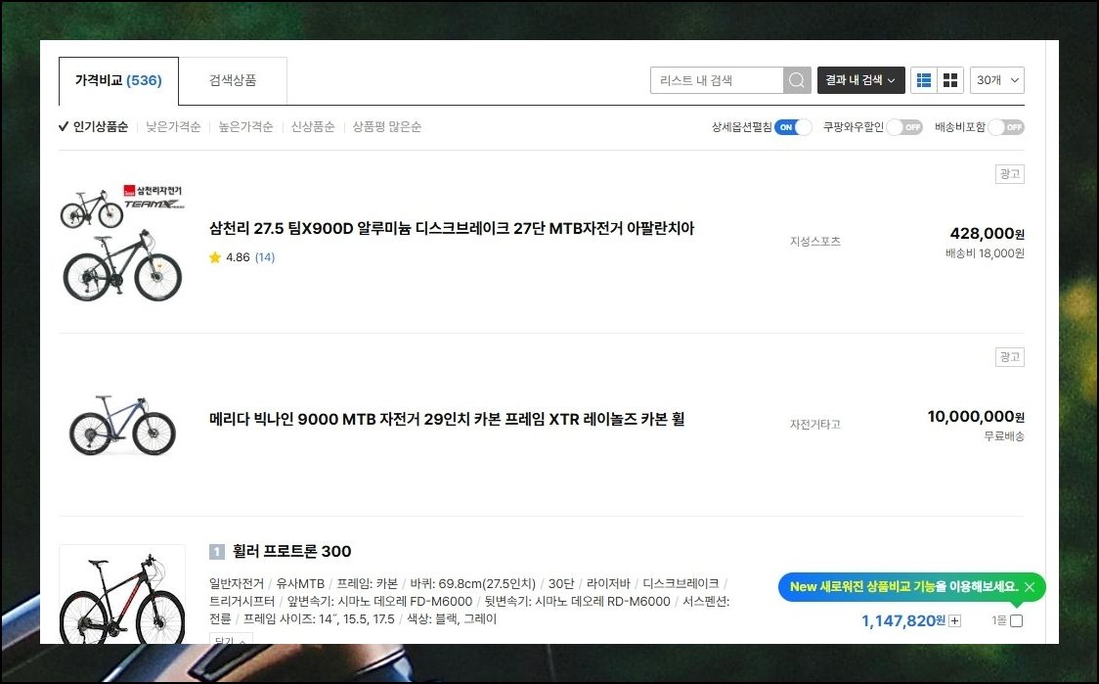This screenshot has height=684, width=1099.
Task: Click seller name 자전거타고
Action: [815, 425]
